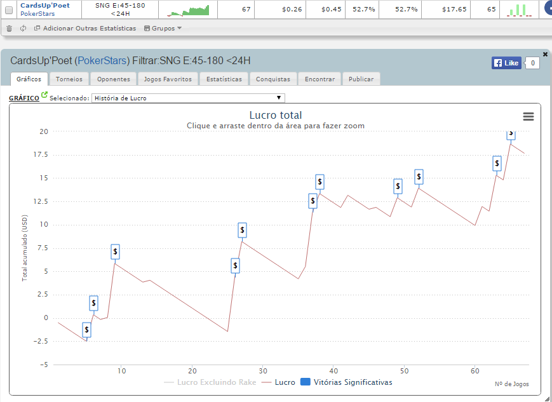This screenshot has width=552, height=402.
Task: Expand the Grupos dropdown
Action: [x=163, y=29]
